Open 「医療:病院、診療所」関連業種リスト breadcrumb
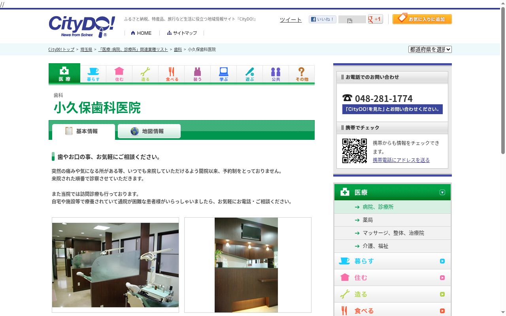This screenshot has height=316, width=506. point(133,50)
